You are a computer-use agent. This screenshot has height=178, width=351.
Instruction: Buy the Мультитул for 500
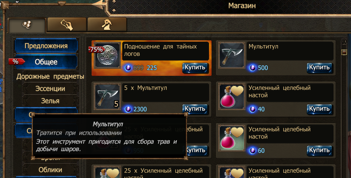pyautogui.click(x=319, y=68)
